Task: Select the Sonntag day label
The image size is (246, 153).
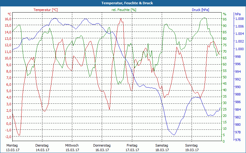Action: point(192,145)
